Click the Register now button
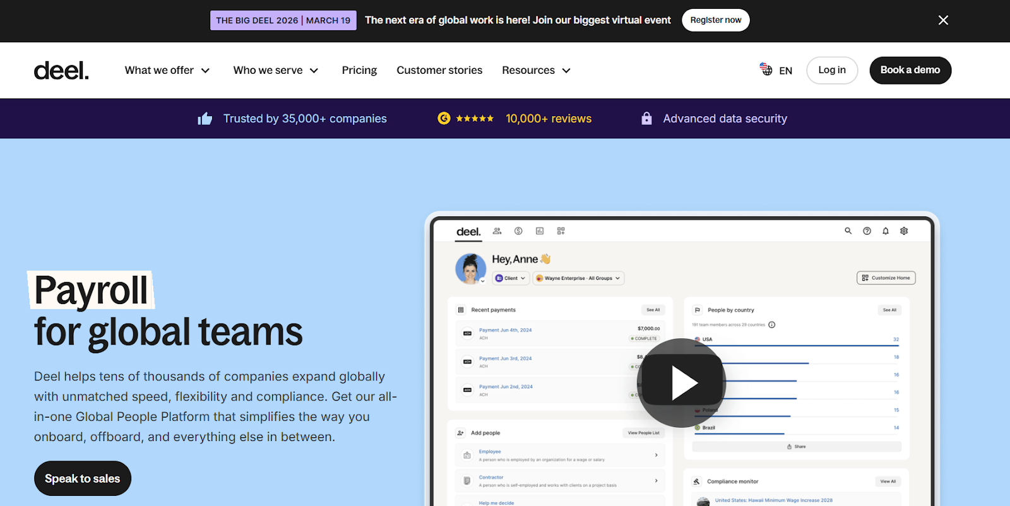This screenshot has height=506, width=1010. [716, 20]
